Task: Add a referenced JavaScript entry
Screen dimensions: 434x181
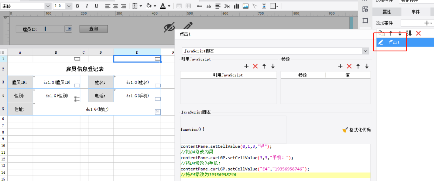Action: [x=246, y=66]
